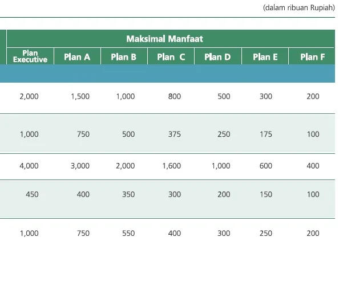This screenshot has width=343, height=298.
Task: Click the 1,600 value under Plan C
Action: [171, 166]
